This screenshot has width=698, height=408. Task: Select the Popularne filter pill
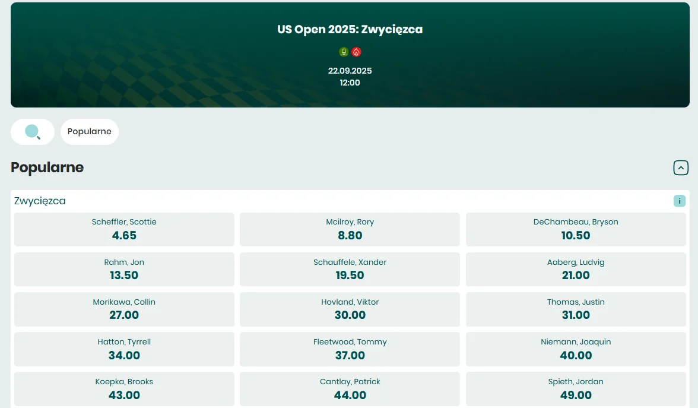pyautogui.click(x=90, y=132)
